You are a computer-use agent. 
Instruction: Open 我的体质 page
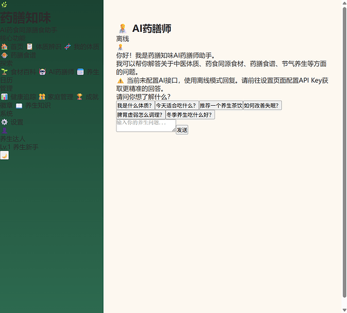pyautogui.click(x=86, y=47)
